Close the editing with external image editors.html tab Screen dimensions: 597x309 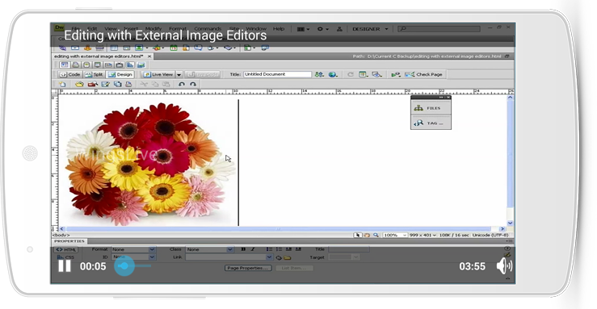149,56
